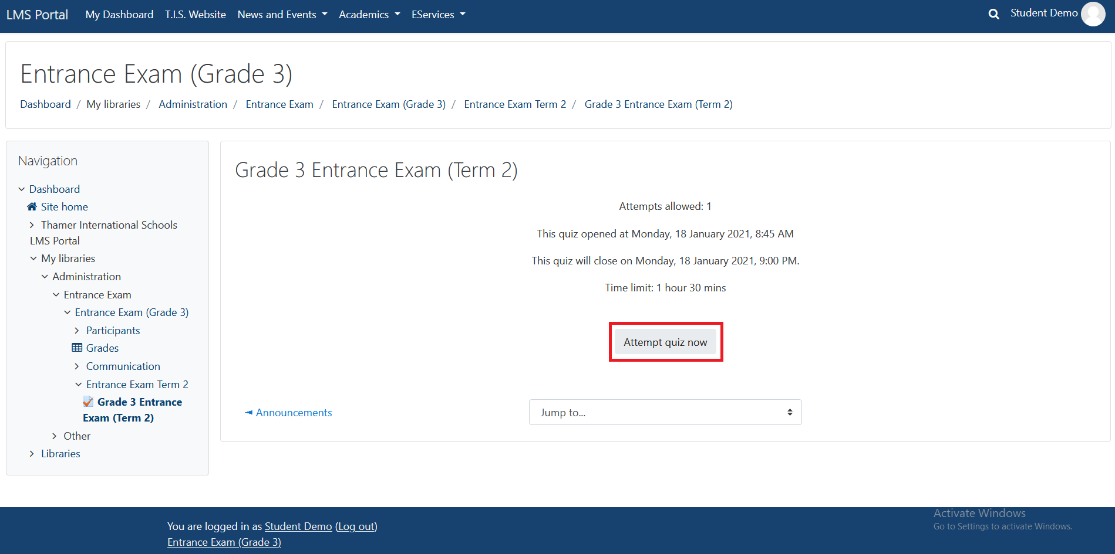Expand the Communication tree chevron

pos(77,366)
